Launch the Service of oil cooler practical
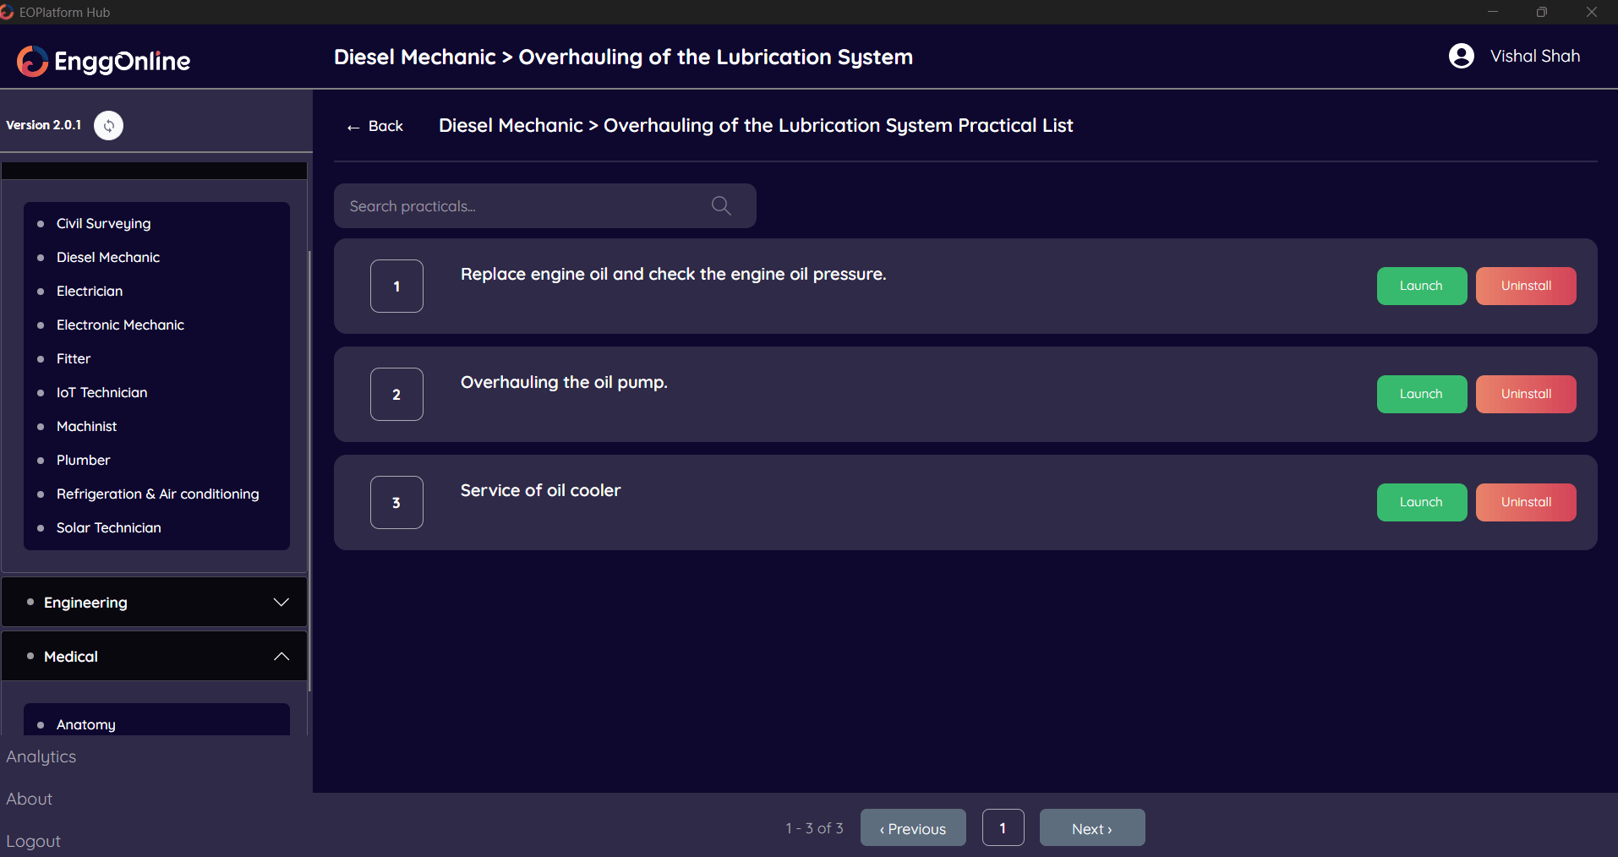This screenshot has height=857, width=1618. 1421,502
